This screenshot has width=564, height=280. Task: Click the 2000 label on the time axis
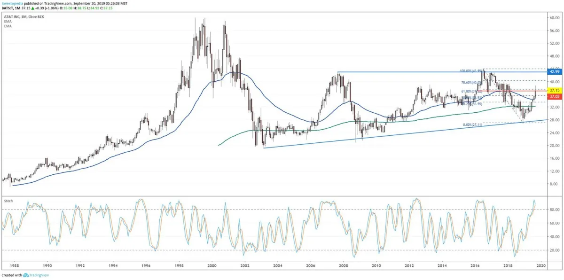(212, 265)
